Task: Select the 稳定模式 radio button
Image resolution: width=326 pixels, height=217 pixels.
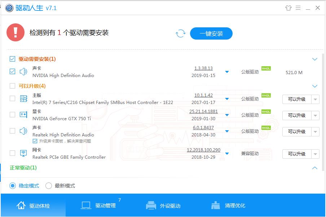Action: pos(13,186)
